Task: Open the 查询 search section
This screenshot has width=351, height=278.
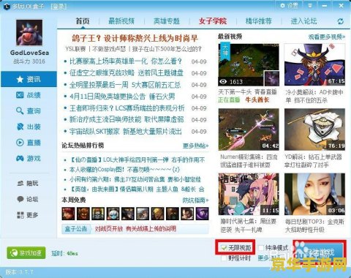Action: click(x=29, y=111)
